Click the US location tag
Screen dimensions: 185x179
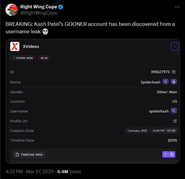(44, 58)
